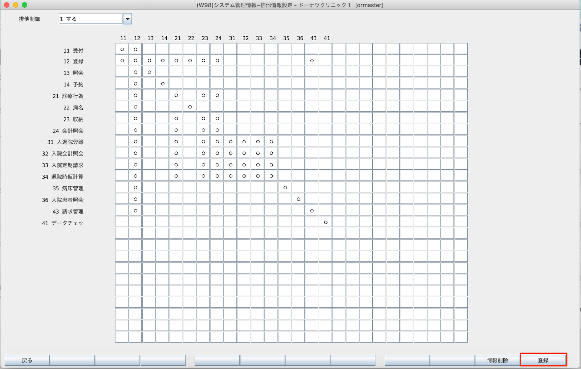Toggle the 34 退院時仮計算 row, column 31 cell

[x=231, y=176]
